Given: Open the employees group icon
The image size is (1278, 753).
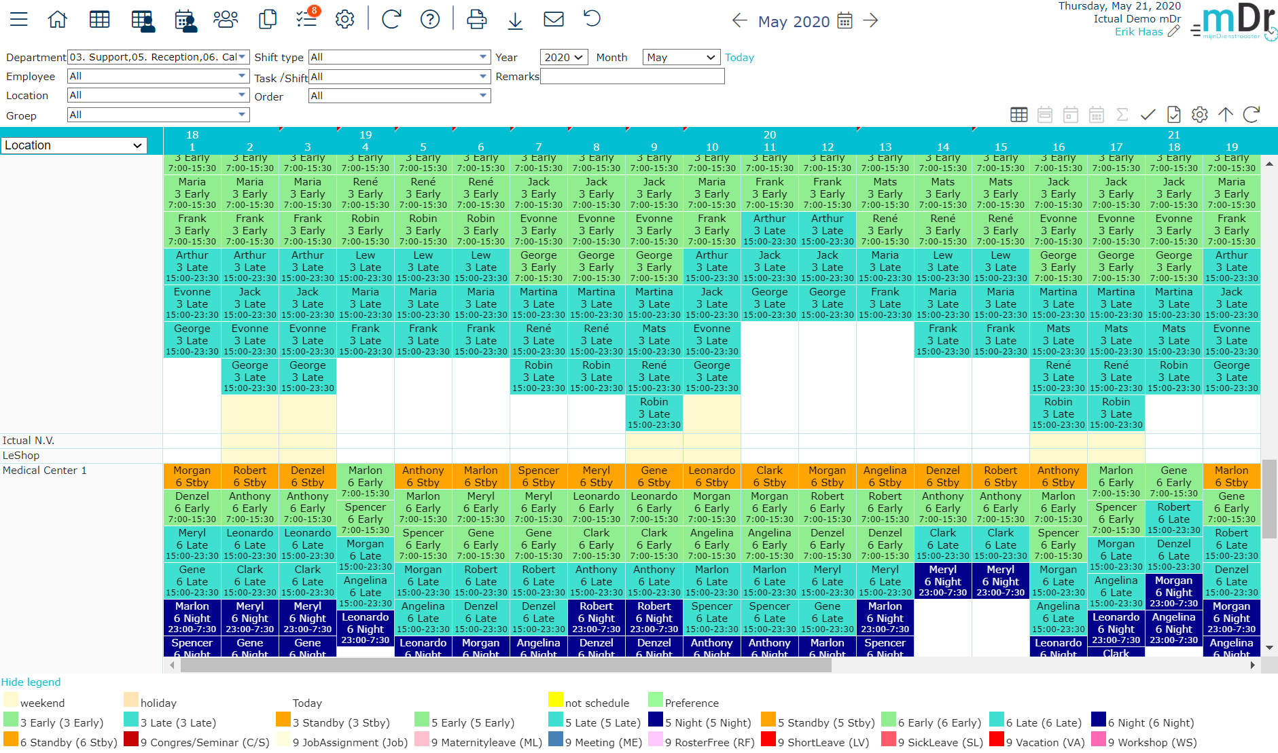Looking at the screenshot, I should [x=226, y=19].
